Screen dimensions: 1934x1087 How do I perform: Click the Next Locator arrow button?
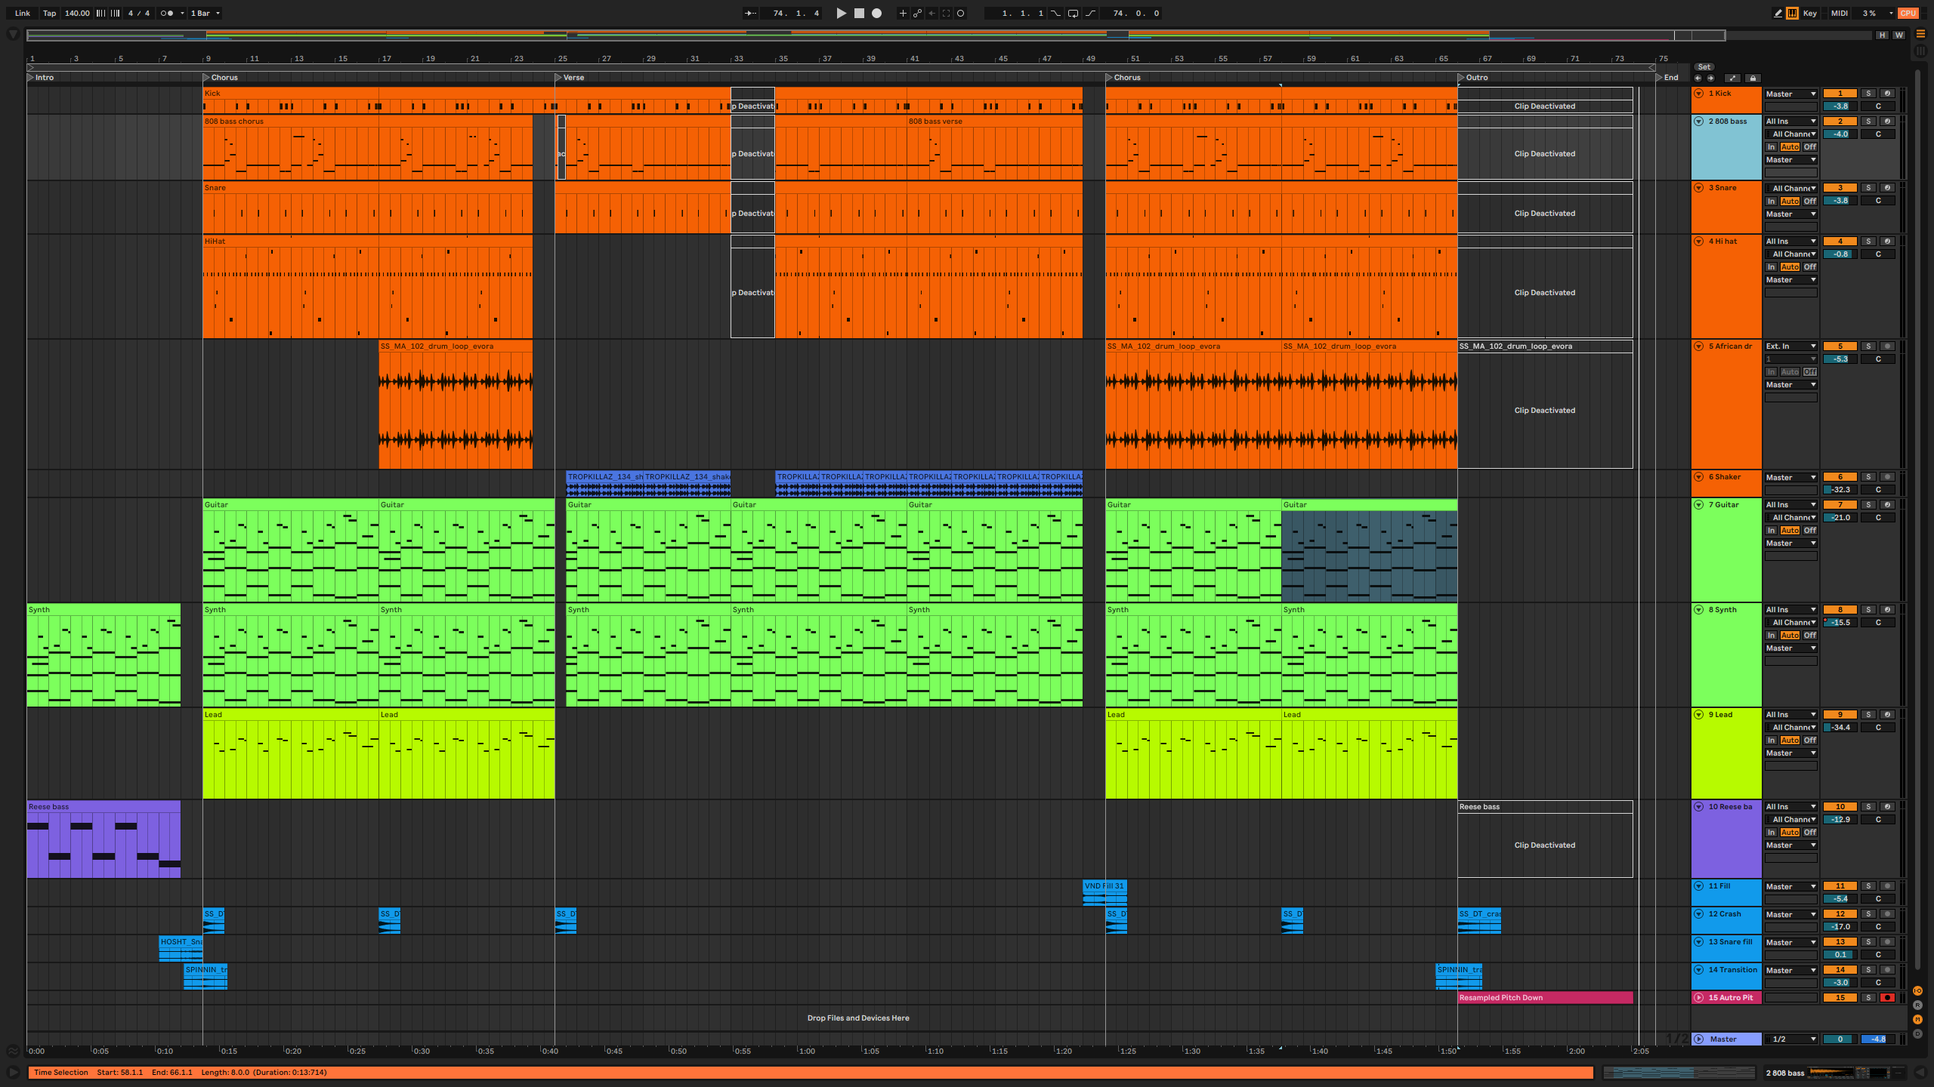1711,78
